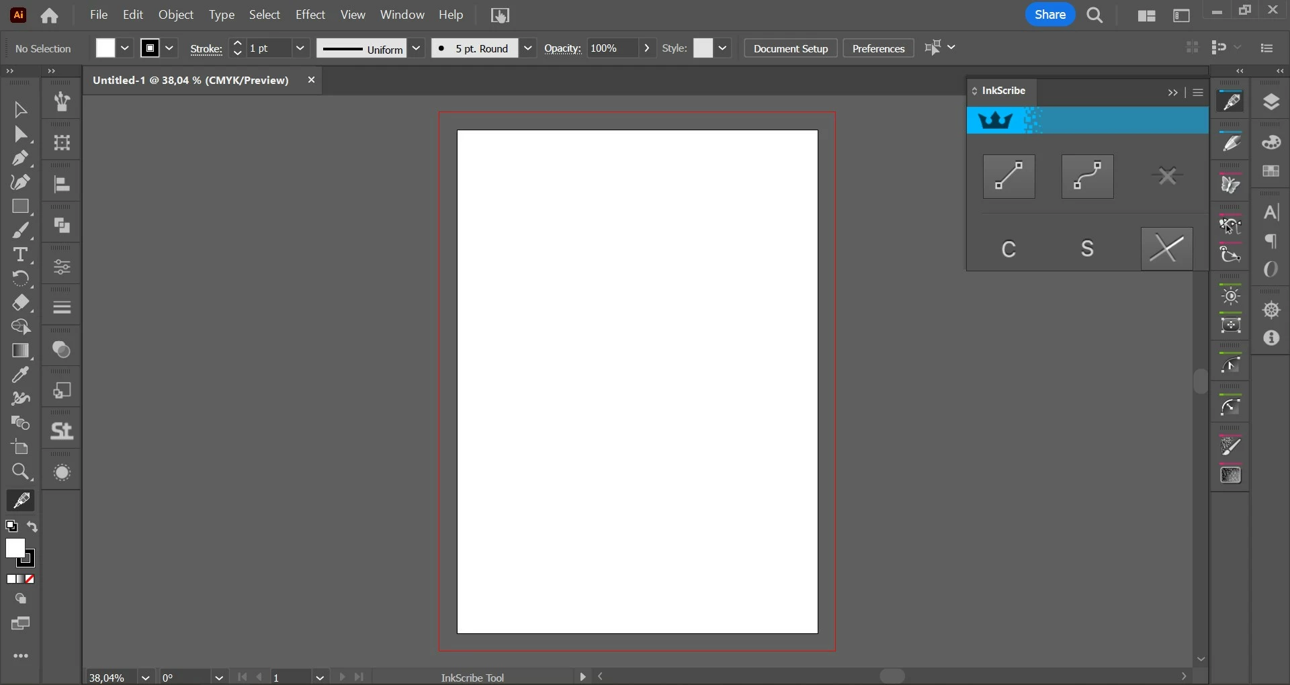1290x685 pixels.
Task: Select the Paintbrush tool
Action: pyautogui.click(x=20, y=231)
